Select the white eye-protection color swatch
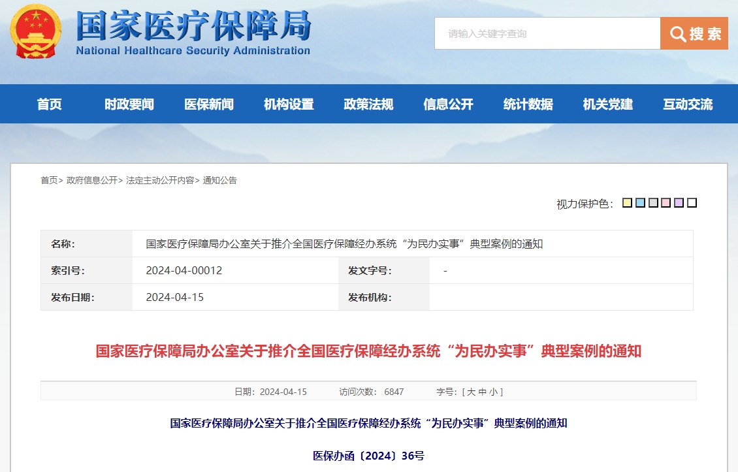This screenshot has height=472, width=738. click(x=692, y=203)
